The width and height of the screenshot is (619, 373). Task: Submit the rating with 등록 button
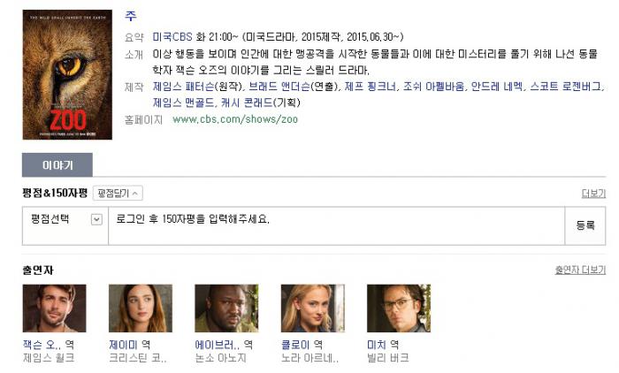click(x=585, y=225)
